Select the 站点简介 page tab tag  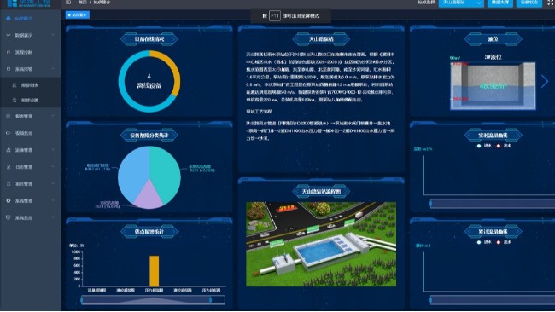tap(78, 14)
